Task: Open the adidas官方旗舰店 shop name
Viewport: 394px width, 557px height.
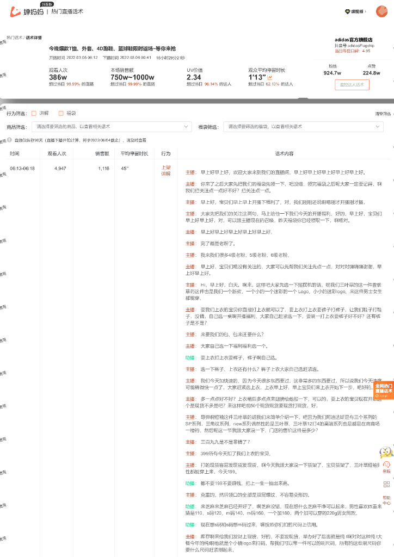Action: click(354, 40)
